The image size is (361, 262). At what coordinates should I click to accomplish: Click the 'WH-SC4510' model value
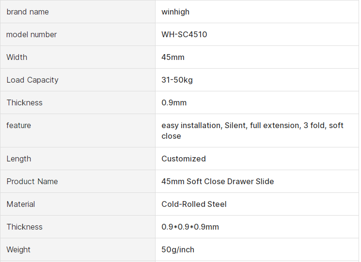click(x=184, y=34)
